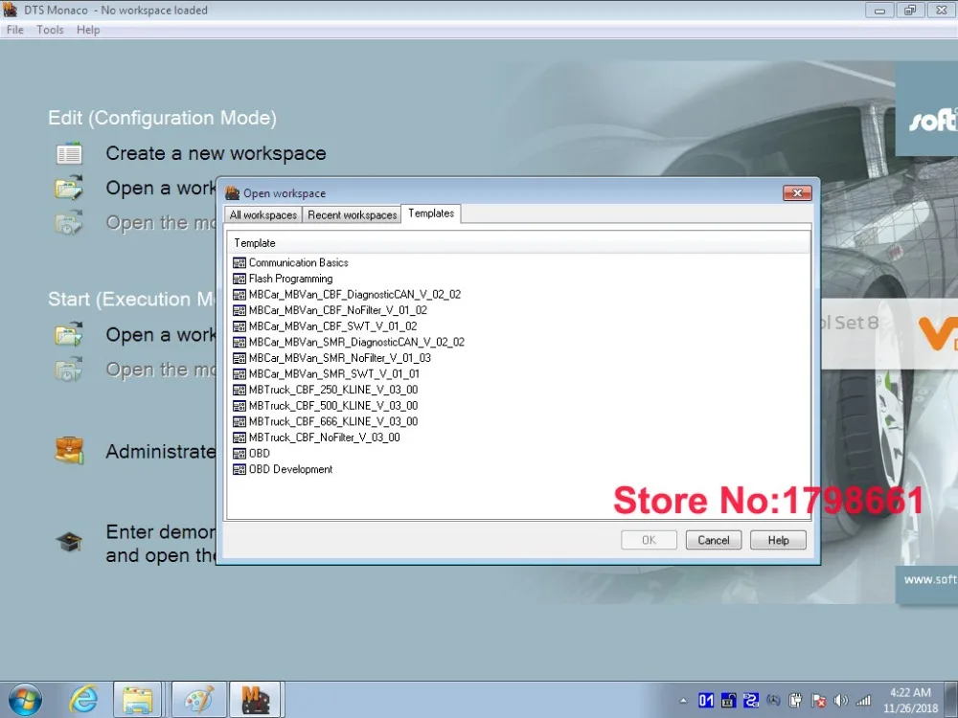958x718 pixels.
Task: Click the Templates tab
Action: tap(431, 213)
